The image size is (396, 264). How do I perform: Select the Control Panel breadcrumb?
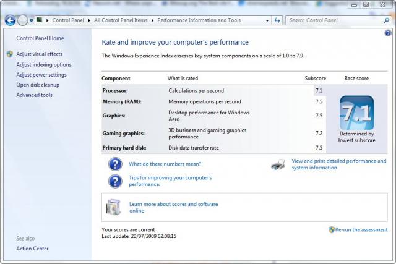[x=68, y=20]
